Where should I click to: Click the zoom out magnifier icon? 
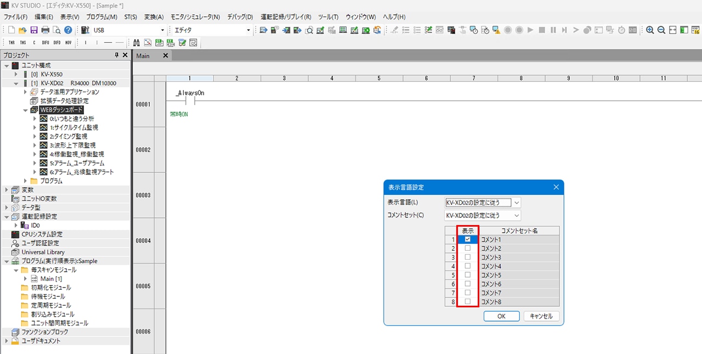tap(661, 30)
